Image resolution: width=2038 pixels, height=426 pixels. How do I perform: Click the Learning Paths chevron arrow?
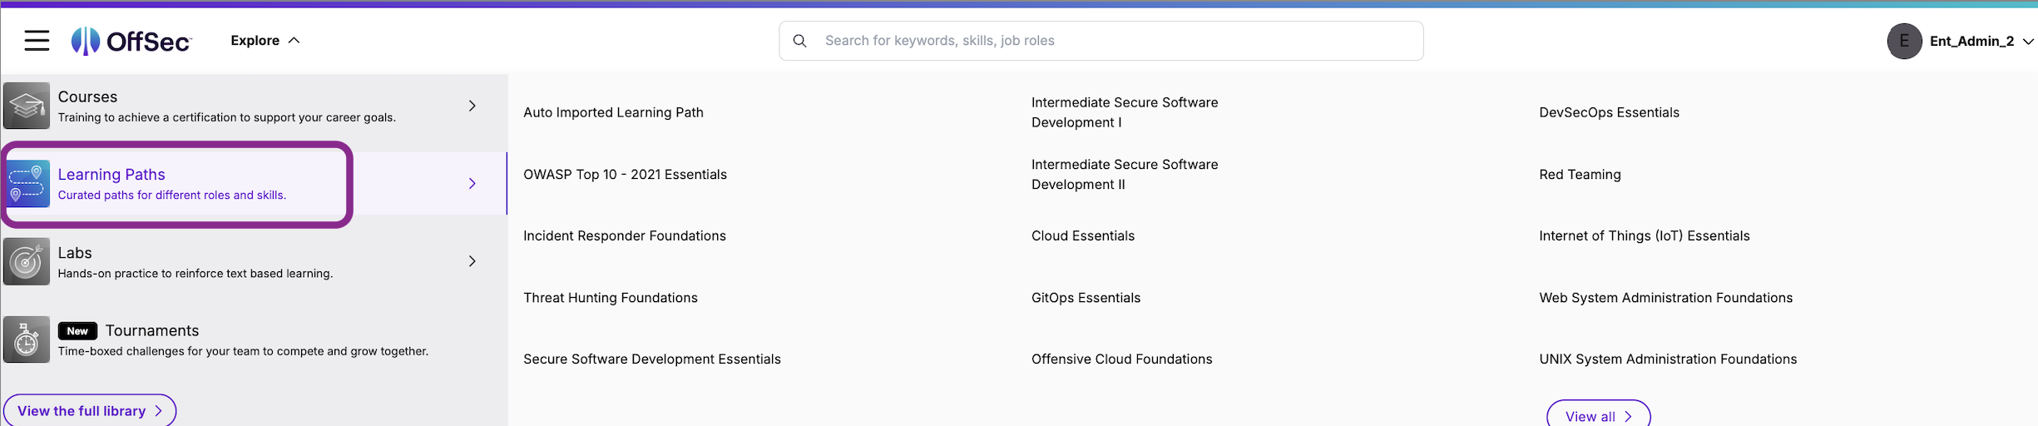pyautogui.click(x=472, y=183)
